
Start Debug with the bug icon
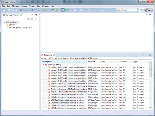click(21, 10)
